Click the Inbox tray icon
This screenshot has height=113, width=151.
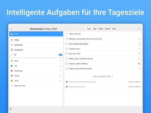point(12,34)
